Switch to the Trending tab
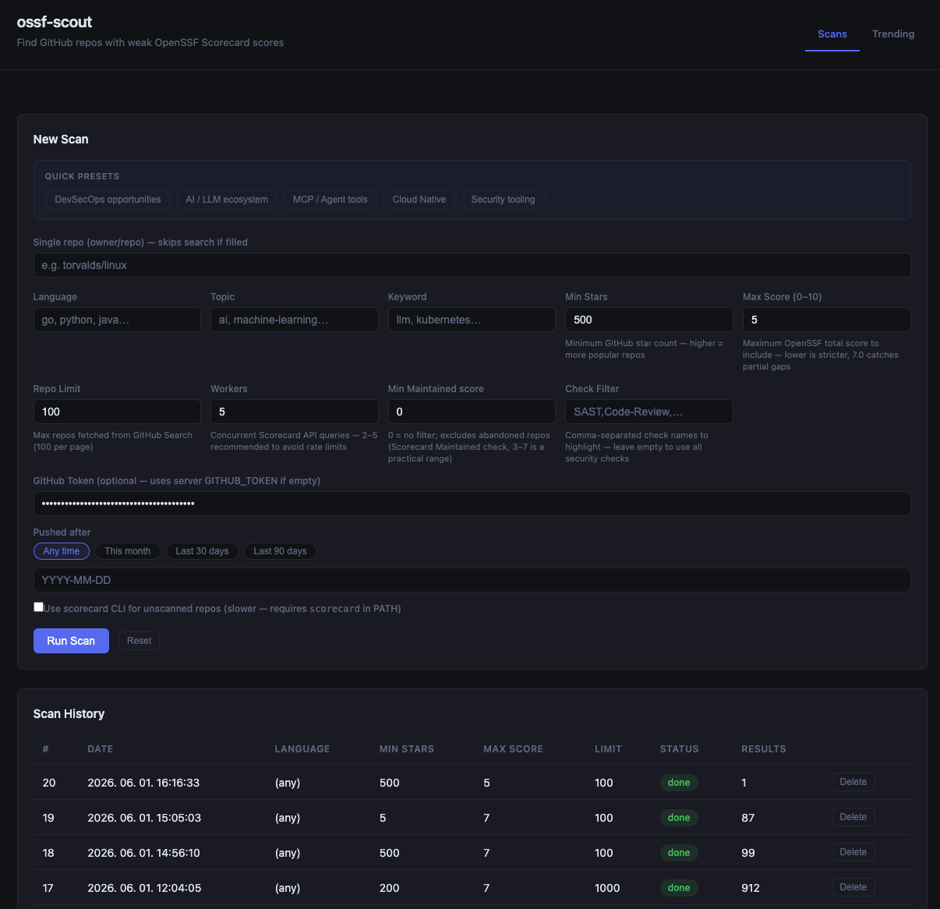The height and width of the screenshot is (909, 940). [x=893, y=34]
